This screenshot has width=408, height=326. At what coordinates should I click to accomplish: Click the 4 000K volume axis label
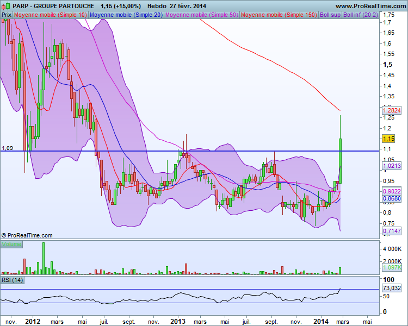click(392, 249)
